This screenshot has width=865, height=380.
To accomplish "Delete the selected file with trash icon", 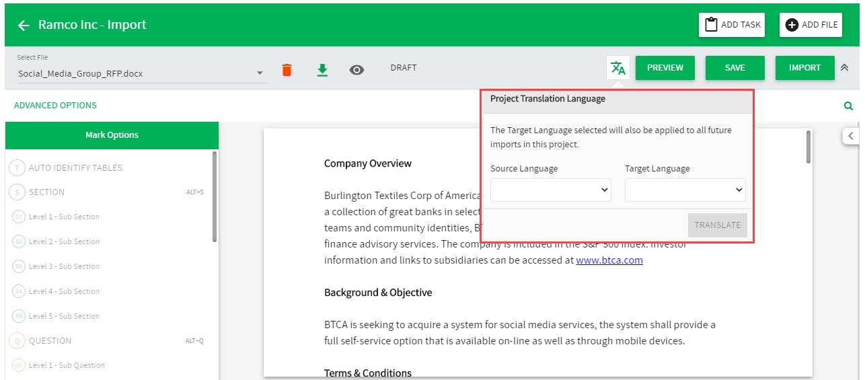I will [287, 70].
